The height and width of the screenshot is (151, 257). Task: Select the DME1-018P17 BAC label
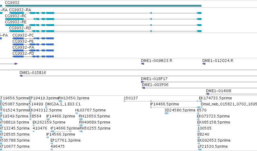(x=154, y=79)
